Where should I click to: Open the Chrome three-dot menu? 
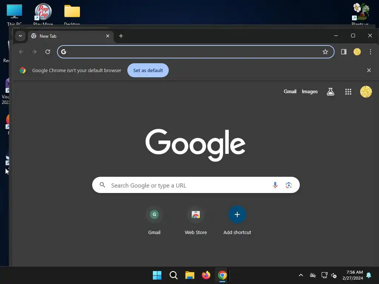[370, 52]
